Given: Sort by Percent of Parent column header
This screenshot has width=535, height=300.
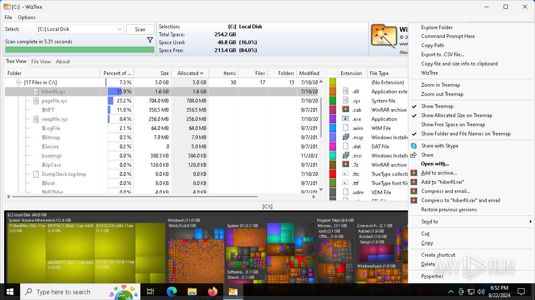Looking at the screenshot, I should (x=117, y=73).
